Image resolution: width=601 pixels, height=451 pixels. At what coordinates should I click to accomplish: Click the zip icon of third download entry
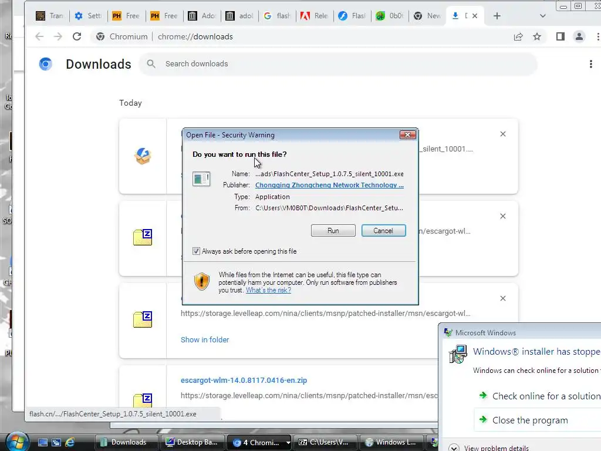pos(143,319)
